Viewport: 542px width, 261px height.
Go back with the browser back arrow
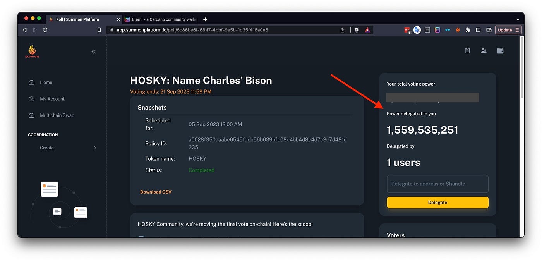25,30
